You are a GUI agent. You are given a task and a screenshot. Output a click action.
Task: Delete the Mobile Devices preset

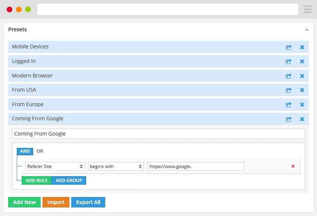click(x=302, y=47)
